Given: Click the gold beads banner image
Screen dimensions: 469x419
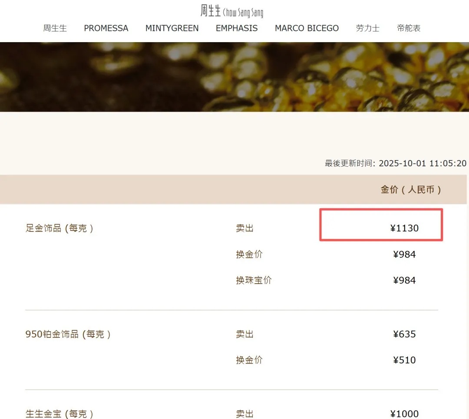Looking at the screenshot, I should tap(234, 77).
